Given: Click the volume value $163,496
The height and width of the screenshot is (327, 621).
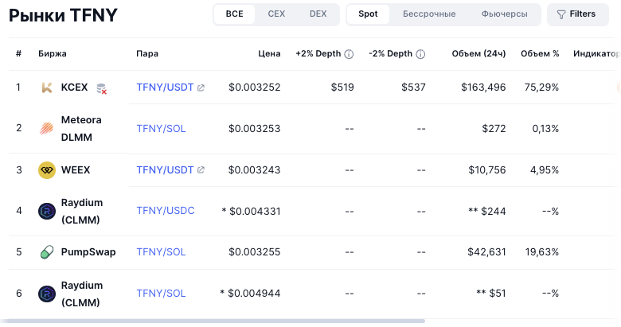Looking at the screenshot, I should [x=483, y=87].
